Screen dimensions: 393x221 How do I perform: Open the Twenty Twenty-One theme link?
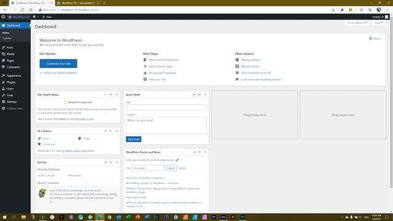tap(76, 150)
